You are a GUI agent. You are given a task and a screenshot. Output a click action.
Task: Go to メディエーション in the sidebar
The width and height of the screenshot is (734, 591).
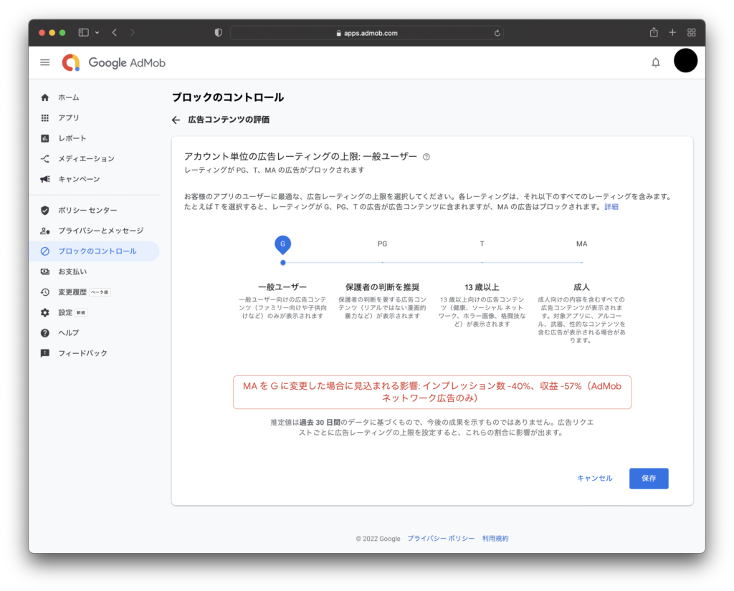(86, 158)
